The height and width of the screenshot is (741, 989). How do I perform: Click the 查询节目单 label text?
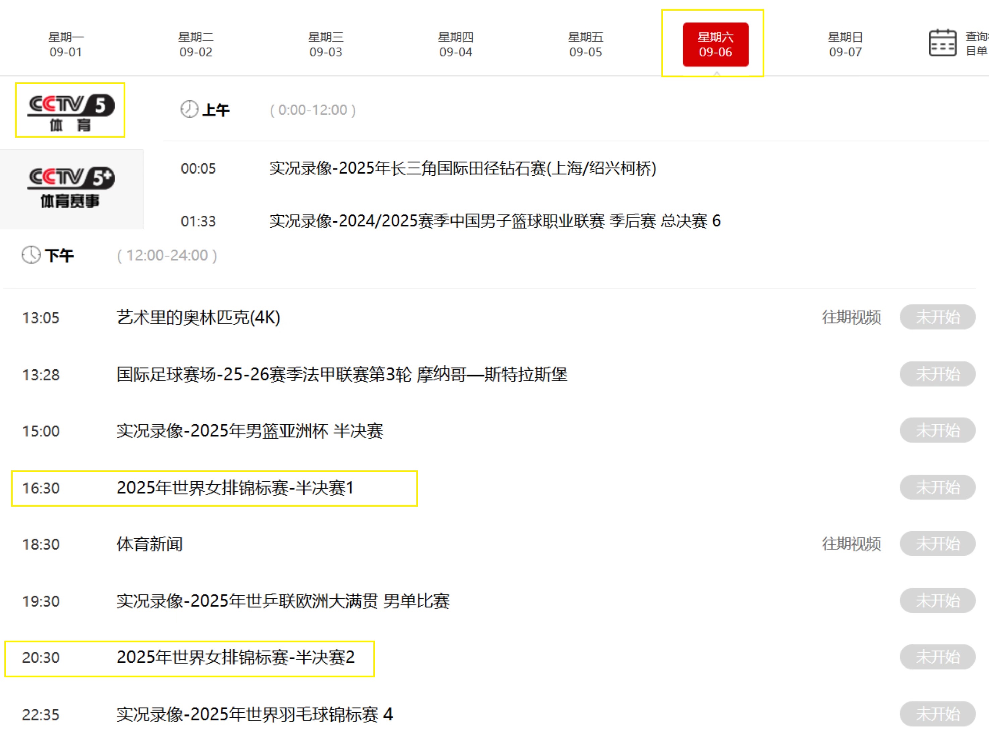point(977,43)
